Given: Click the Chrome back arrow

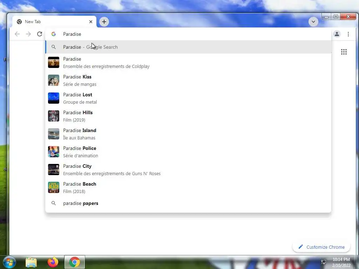Looking at the screenshot, I should [17, 34].
